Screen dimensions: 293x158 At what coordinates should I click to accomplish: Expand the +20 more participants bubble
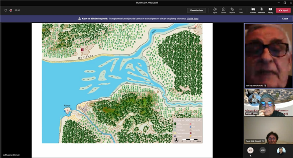tap(262, 150)
